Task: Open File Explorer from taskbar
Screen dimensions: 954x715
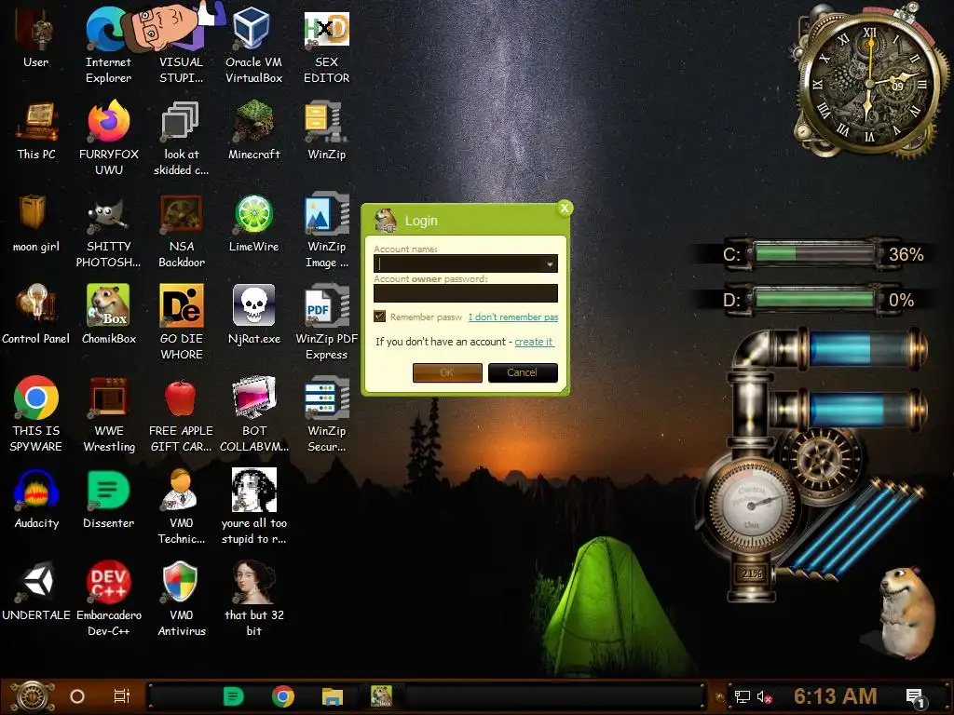Action: point(333,696)
